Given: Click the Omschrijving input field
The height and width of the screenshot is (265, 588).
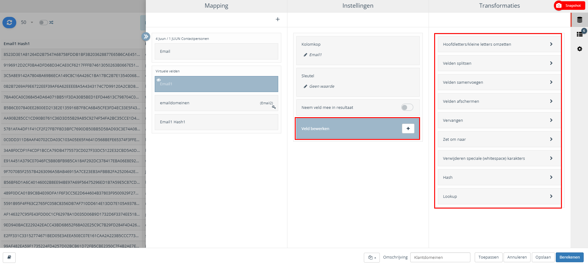Looking at the screenshot, I should click(440, 257).
